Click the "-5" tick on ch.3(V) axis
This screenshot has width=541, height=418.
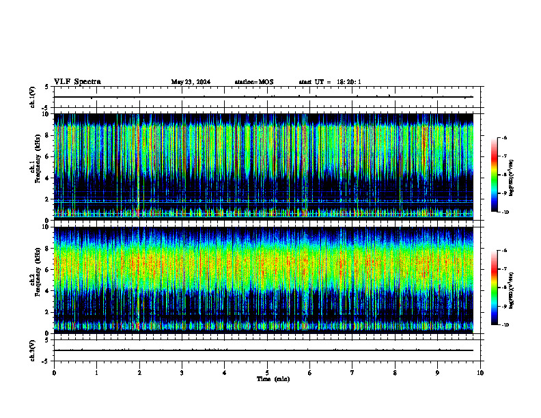point(46,361)
